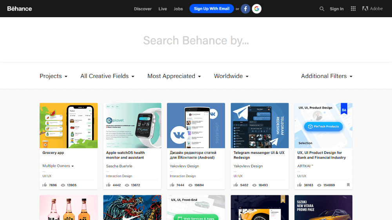Expand Multiple Owners on Grocery app card
Image resolution: width=392 pixels, height=220 pixels.
click(x=58, y=166)
